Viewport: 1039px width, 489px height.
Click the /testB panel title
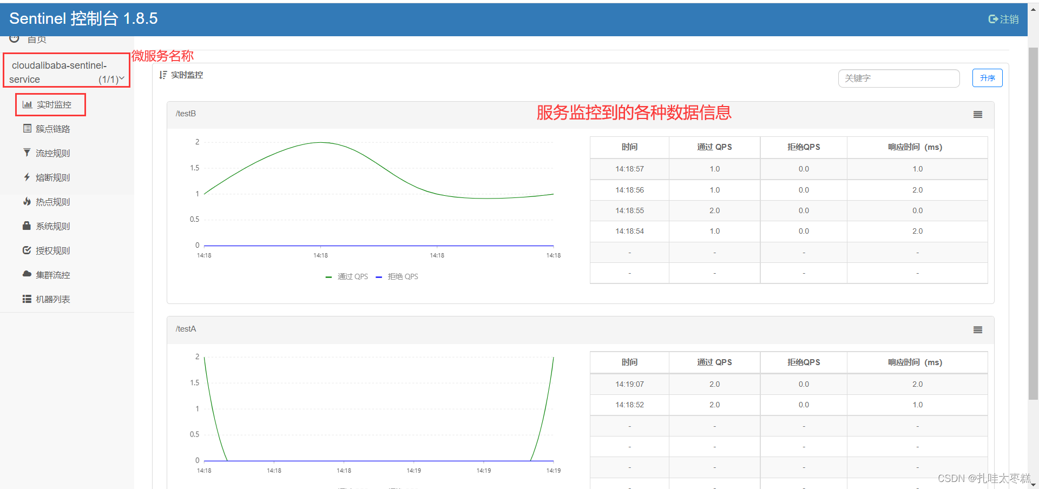tap(186, 114)
